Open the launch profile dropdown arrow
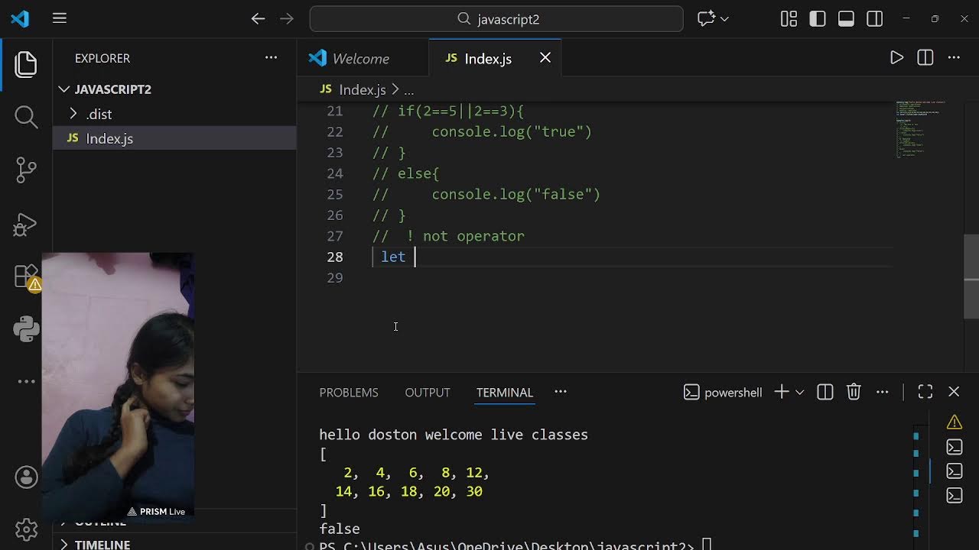Screen dimensions: 979x550 pyautogui.click(x=799, y=392)
